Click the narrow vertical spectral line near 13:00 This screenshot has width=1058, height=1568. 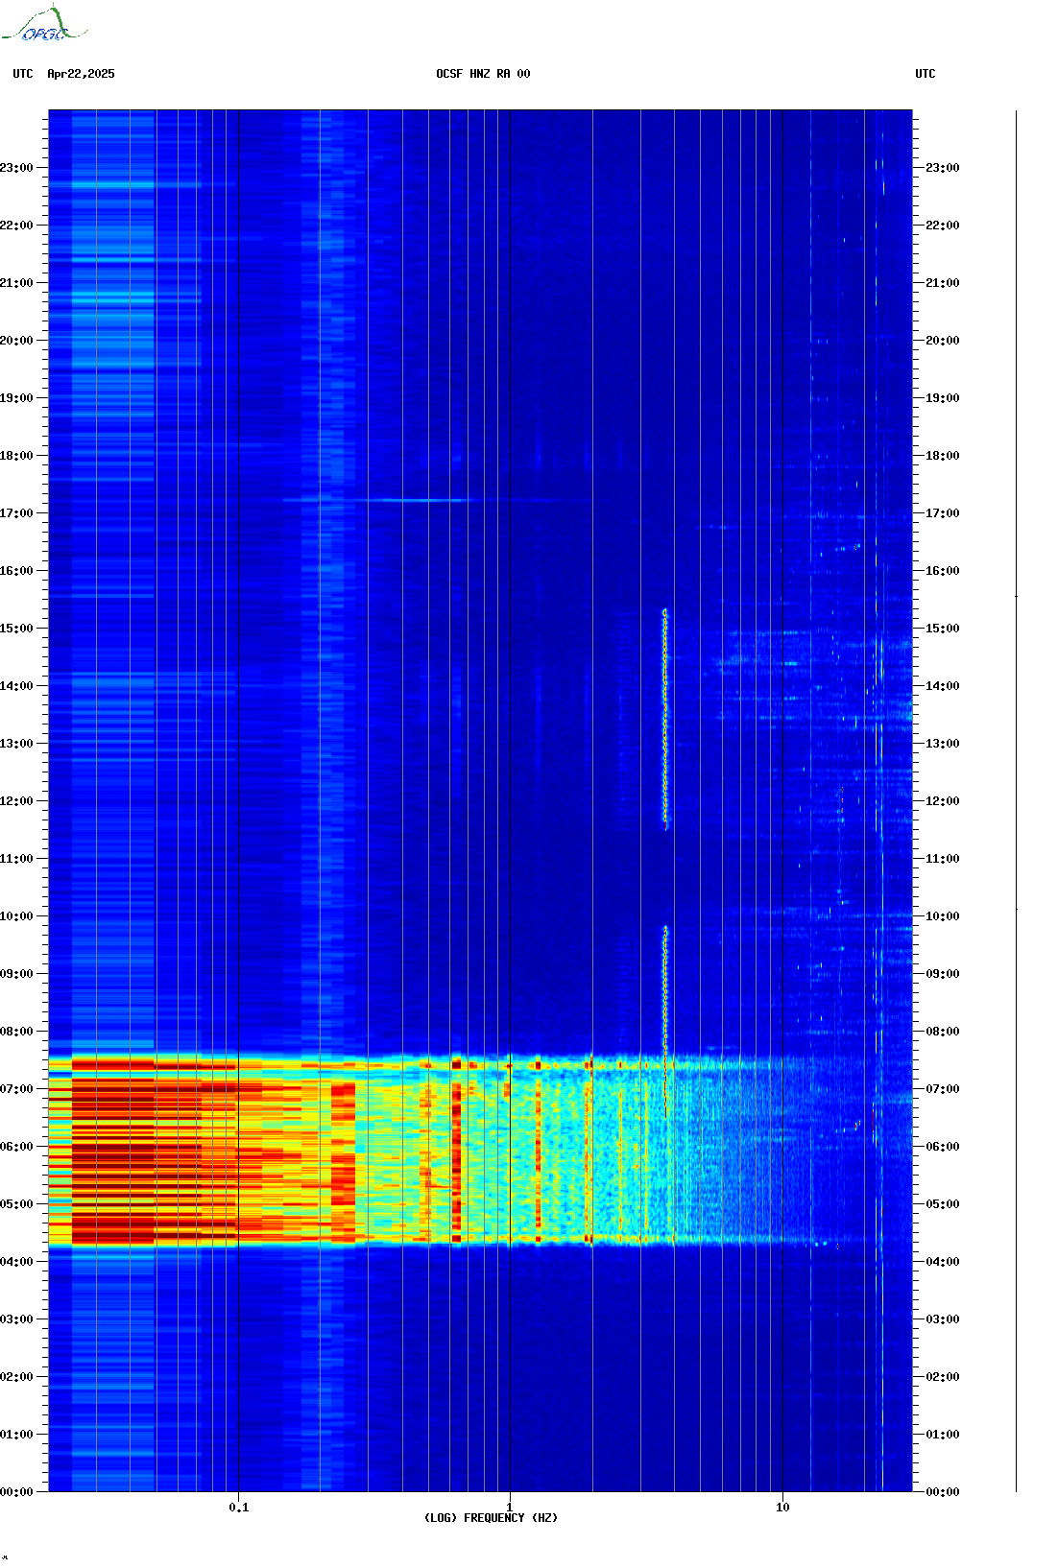pos(665,720)
